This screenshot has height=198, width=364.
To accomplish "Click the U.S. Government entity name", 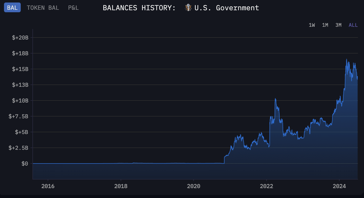I will [x=226, y=8].
